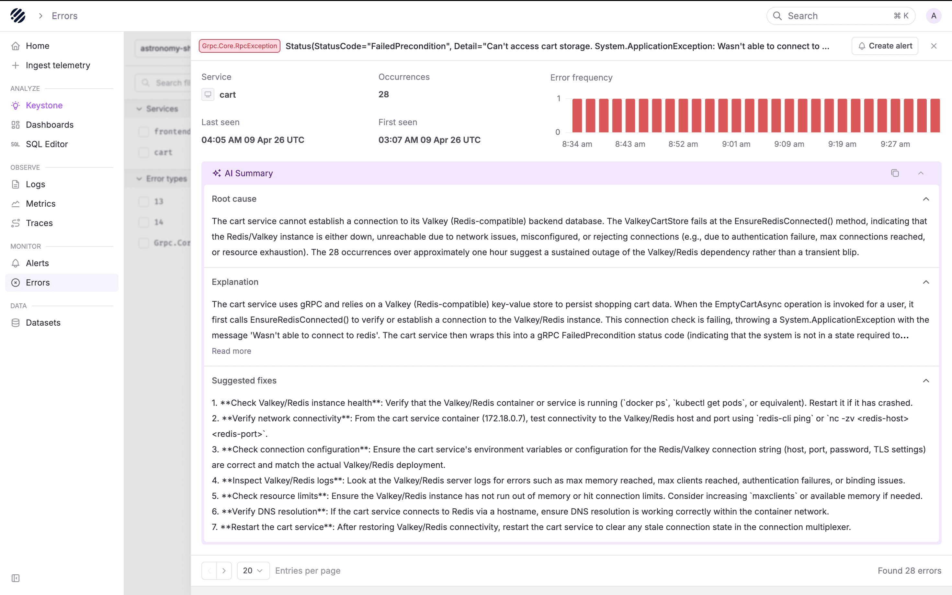Click the last red bar in frequency chart

[935, 115]
